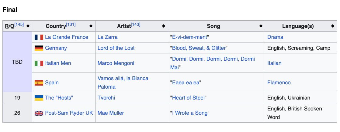This screenshot has width=340, height=132.
Task: Click the German flag icon
Action: 39,48
